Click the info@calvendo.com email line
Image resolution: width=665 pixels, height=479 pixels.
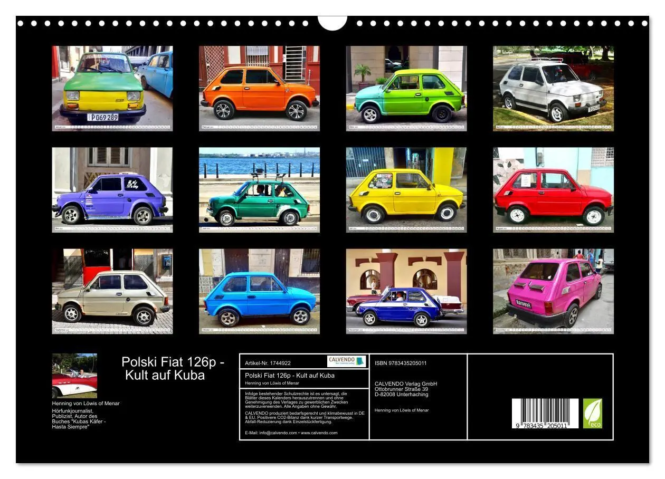(291, 433)
